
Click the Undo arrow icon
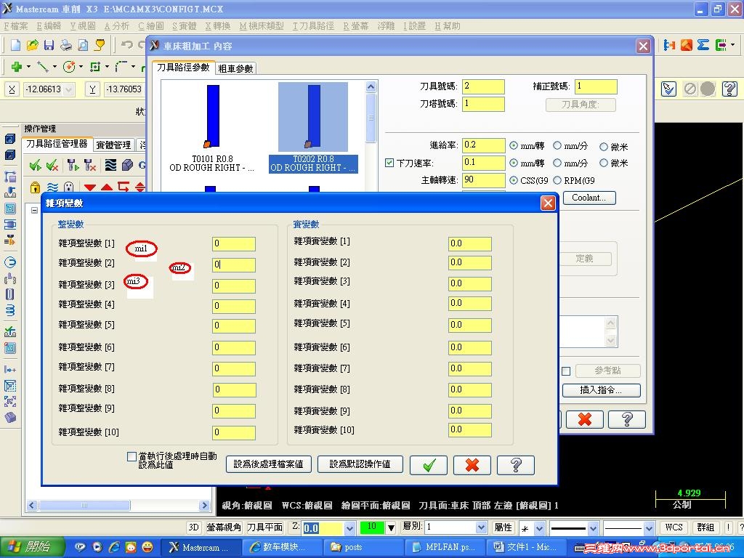click(126, 45)
